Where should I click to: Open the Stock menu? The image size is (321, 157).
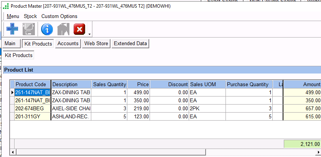30,16
